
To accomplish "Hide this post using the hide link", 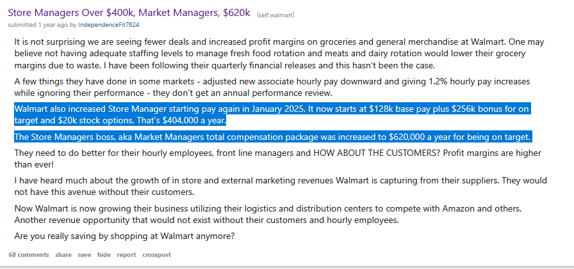I will (x=104, y=255).
